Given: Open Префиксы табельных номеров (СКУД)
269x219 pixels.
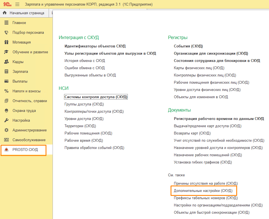Looking at the screenshot, I should coord(206,198).
